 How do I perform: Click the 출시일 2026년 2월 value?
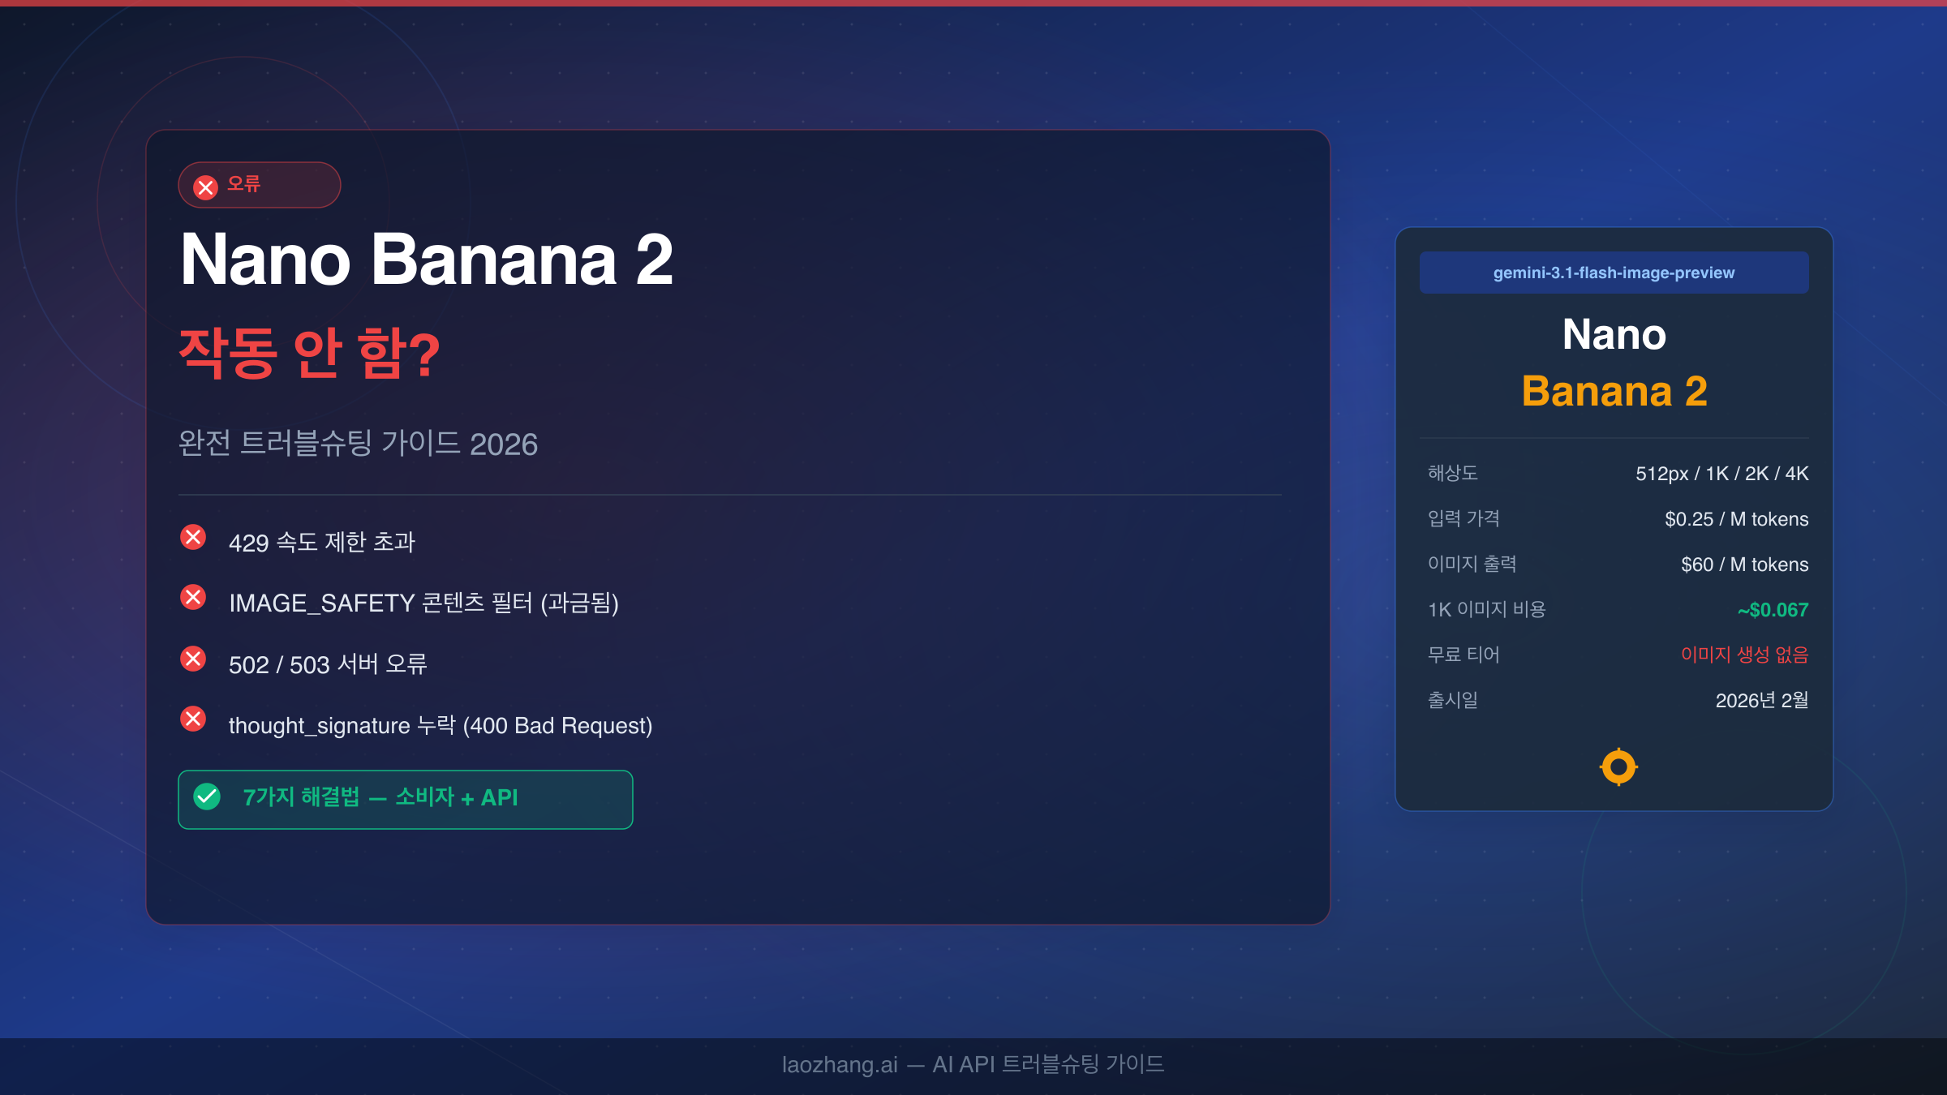(x=1761, y=700)
